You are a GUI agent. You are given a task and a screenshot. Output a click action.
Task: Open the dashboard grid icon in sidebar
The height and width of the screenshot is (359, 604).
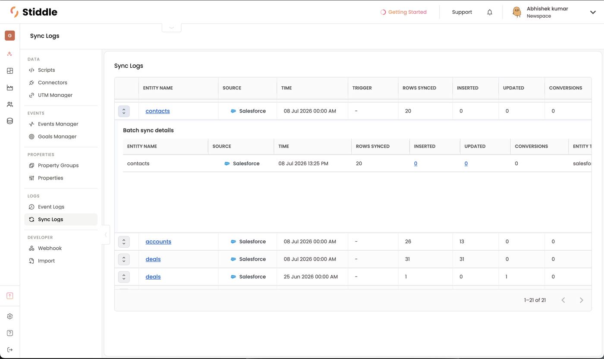click(x=10, y=71)
